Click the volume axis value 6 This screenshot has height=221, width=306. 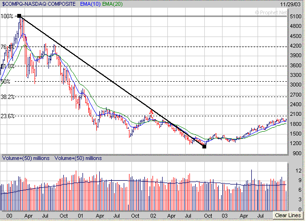point(300,190)
